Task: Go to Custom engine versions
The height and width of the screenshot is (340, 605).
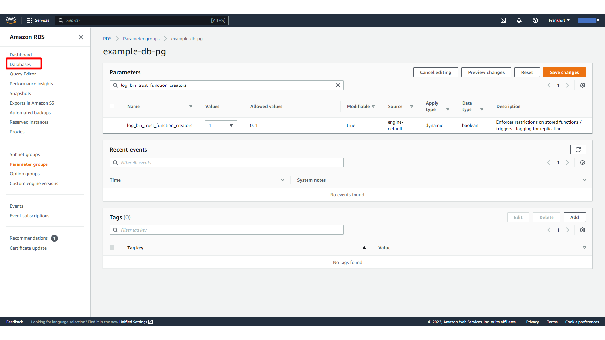Action: pyautogui.click(x=34, y=183)
